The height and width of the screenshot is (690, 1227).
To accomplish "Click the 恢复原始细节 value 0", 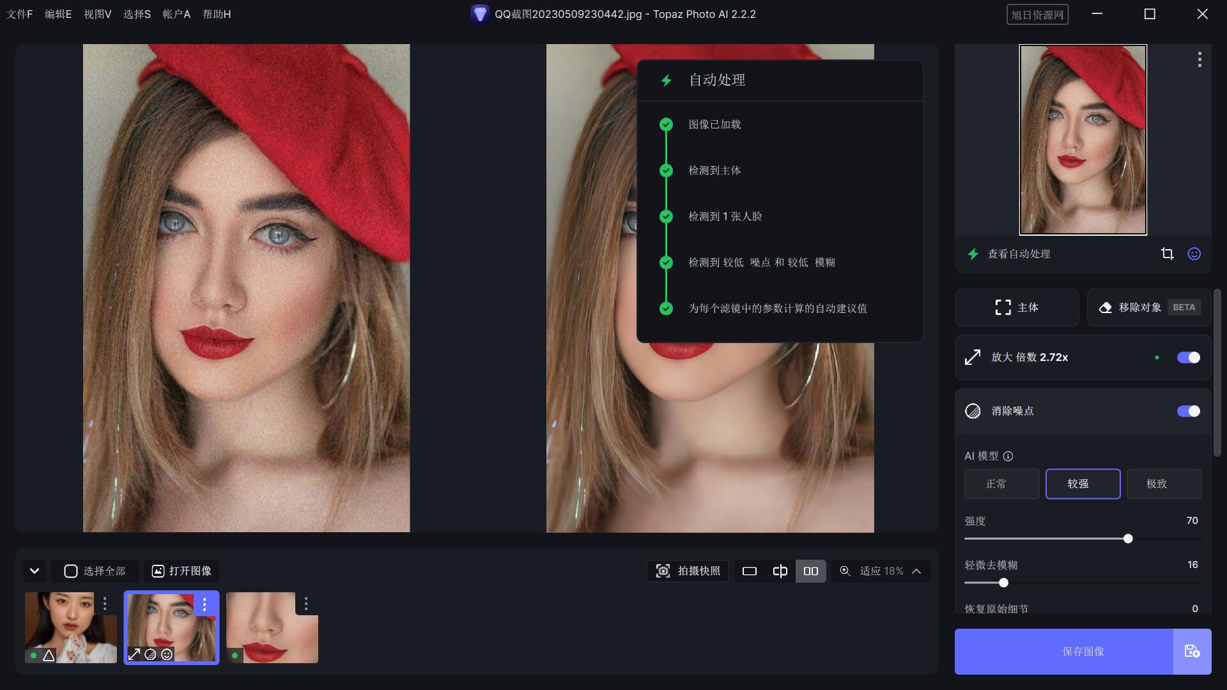I will 1194,609.
